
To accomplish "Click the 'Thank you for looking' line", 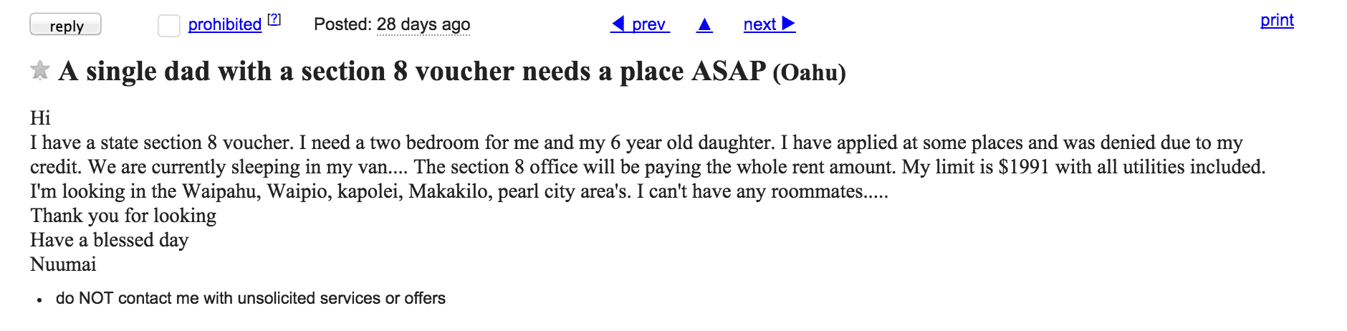I will pyautogui.click(x=123, y=216).
